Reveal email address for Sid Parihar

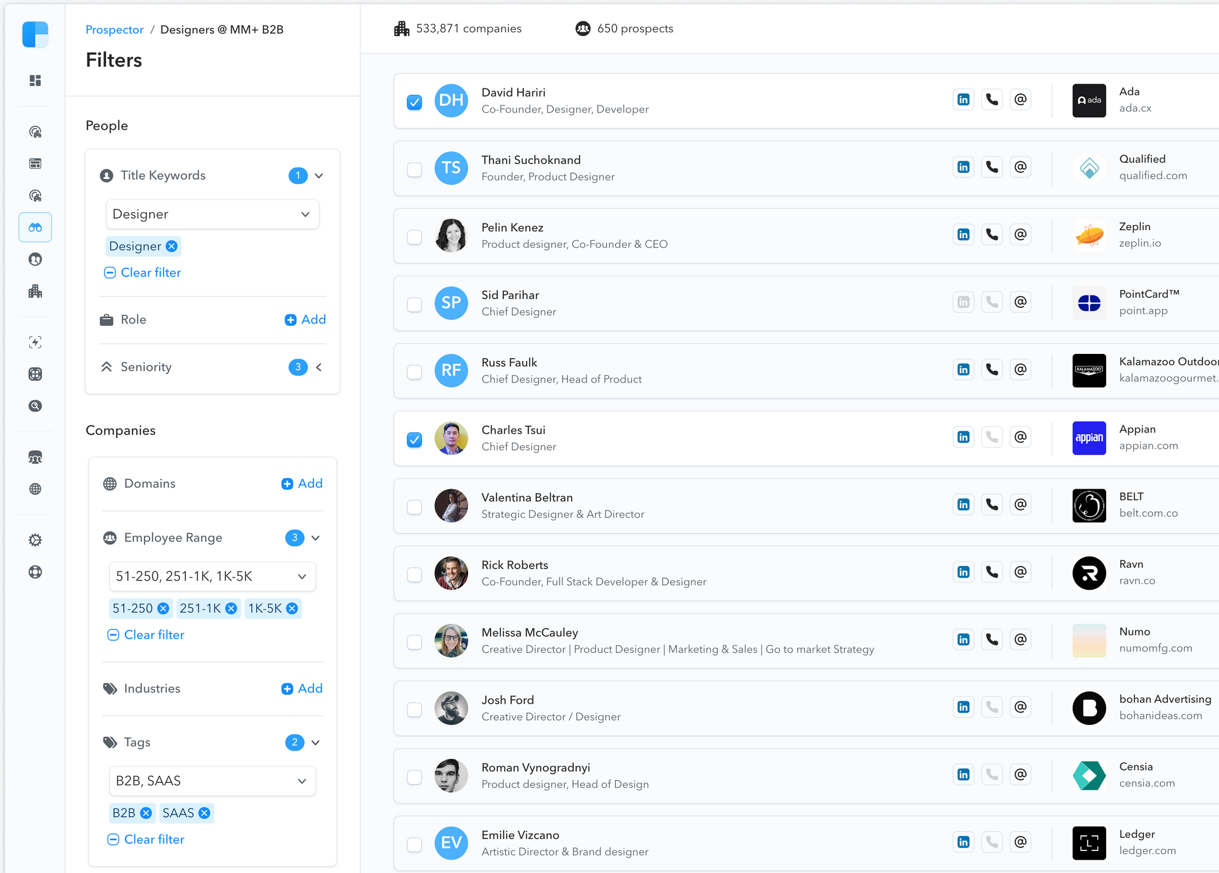pos(1021,302)
